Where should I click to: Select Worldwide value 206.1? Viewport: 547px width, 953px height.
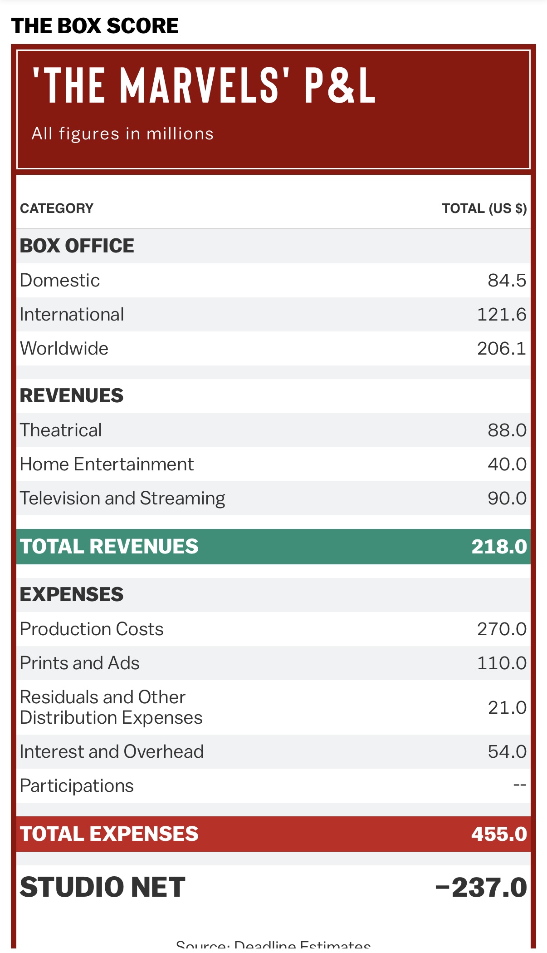coord(502,348)
